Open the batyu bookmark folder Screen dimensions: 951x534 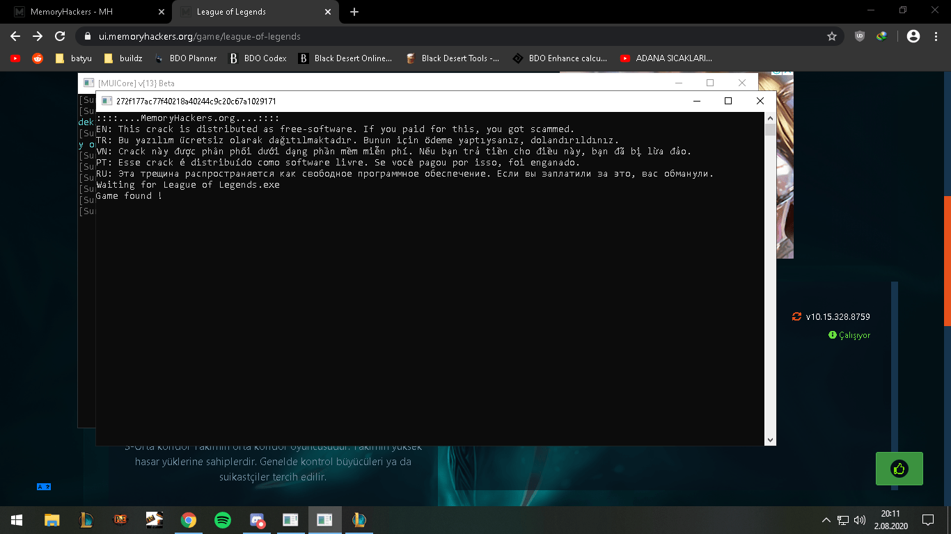[x=73, y=58]
